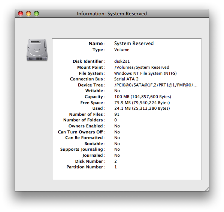Click the 'File System' label
Image resolution: width=224 pixels, height=212 pixels.
[x=91, y=73]
